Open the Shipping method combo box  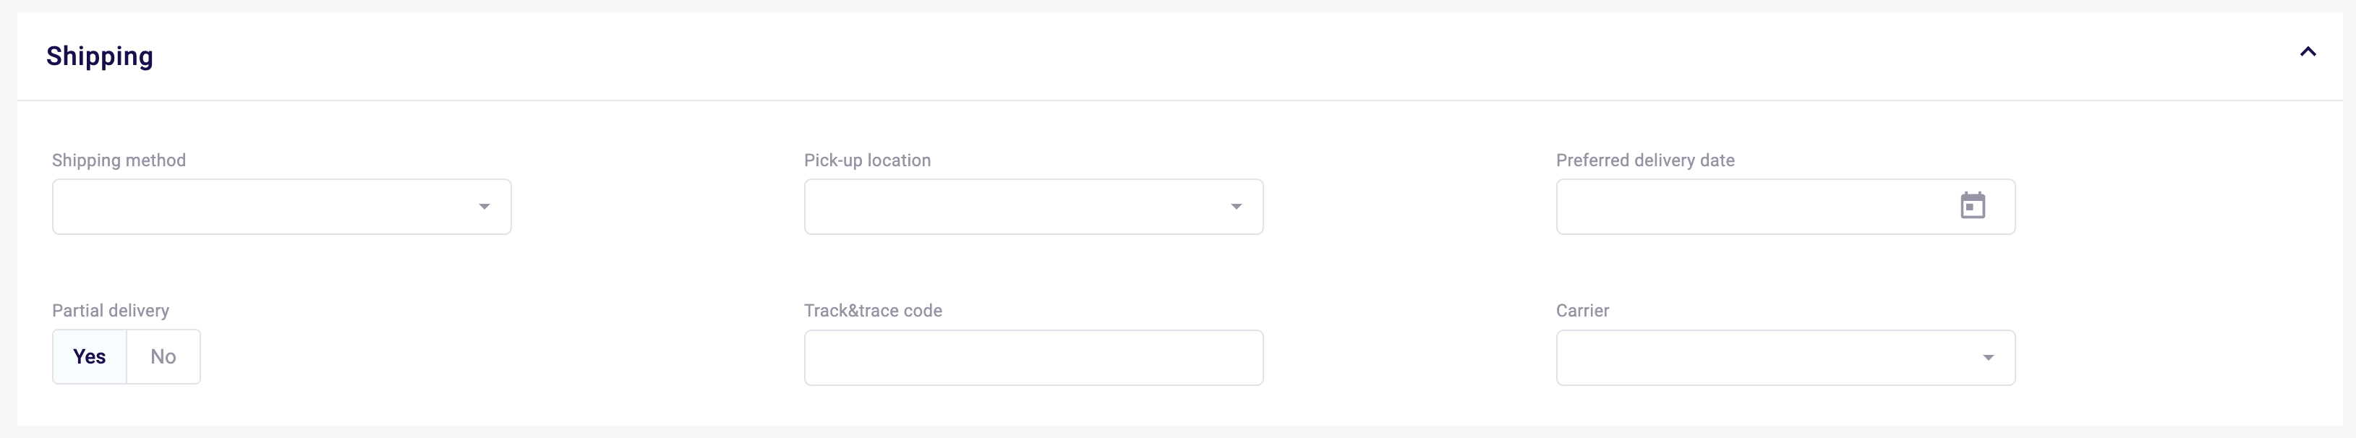[265, 207]
